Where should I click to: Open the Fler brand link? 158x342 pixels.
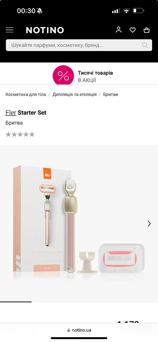(x=11, y=113)
